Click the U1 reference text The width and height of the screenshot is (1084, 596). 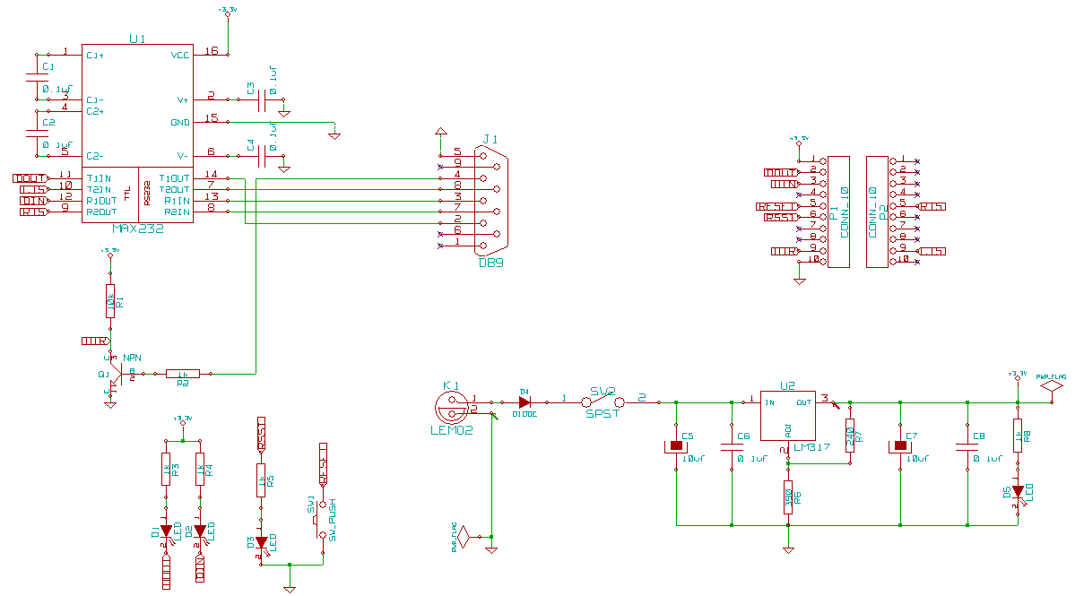tap(137, 39)
